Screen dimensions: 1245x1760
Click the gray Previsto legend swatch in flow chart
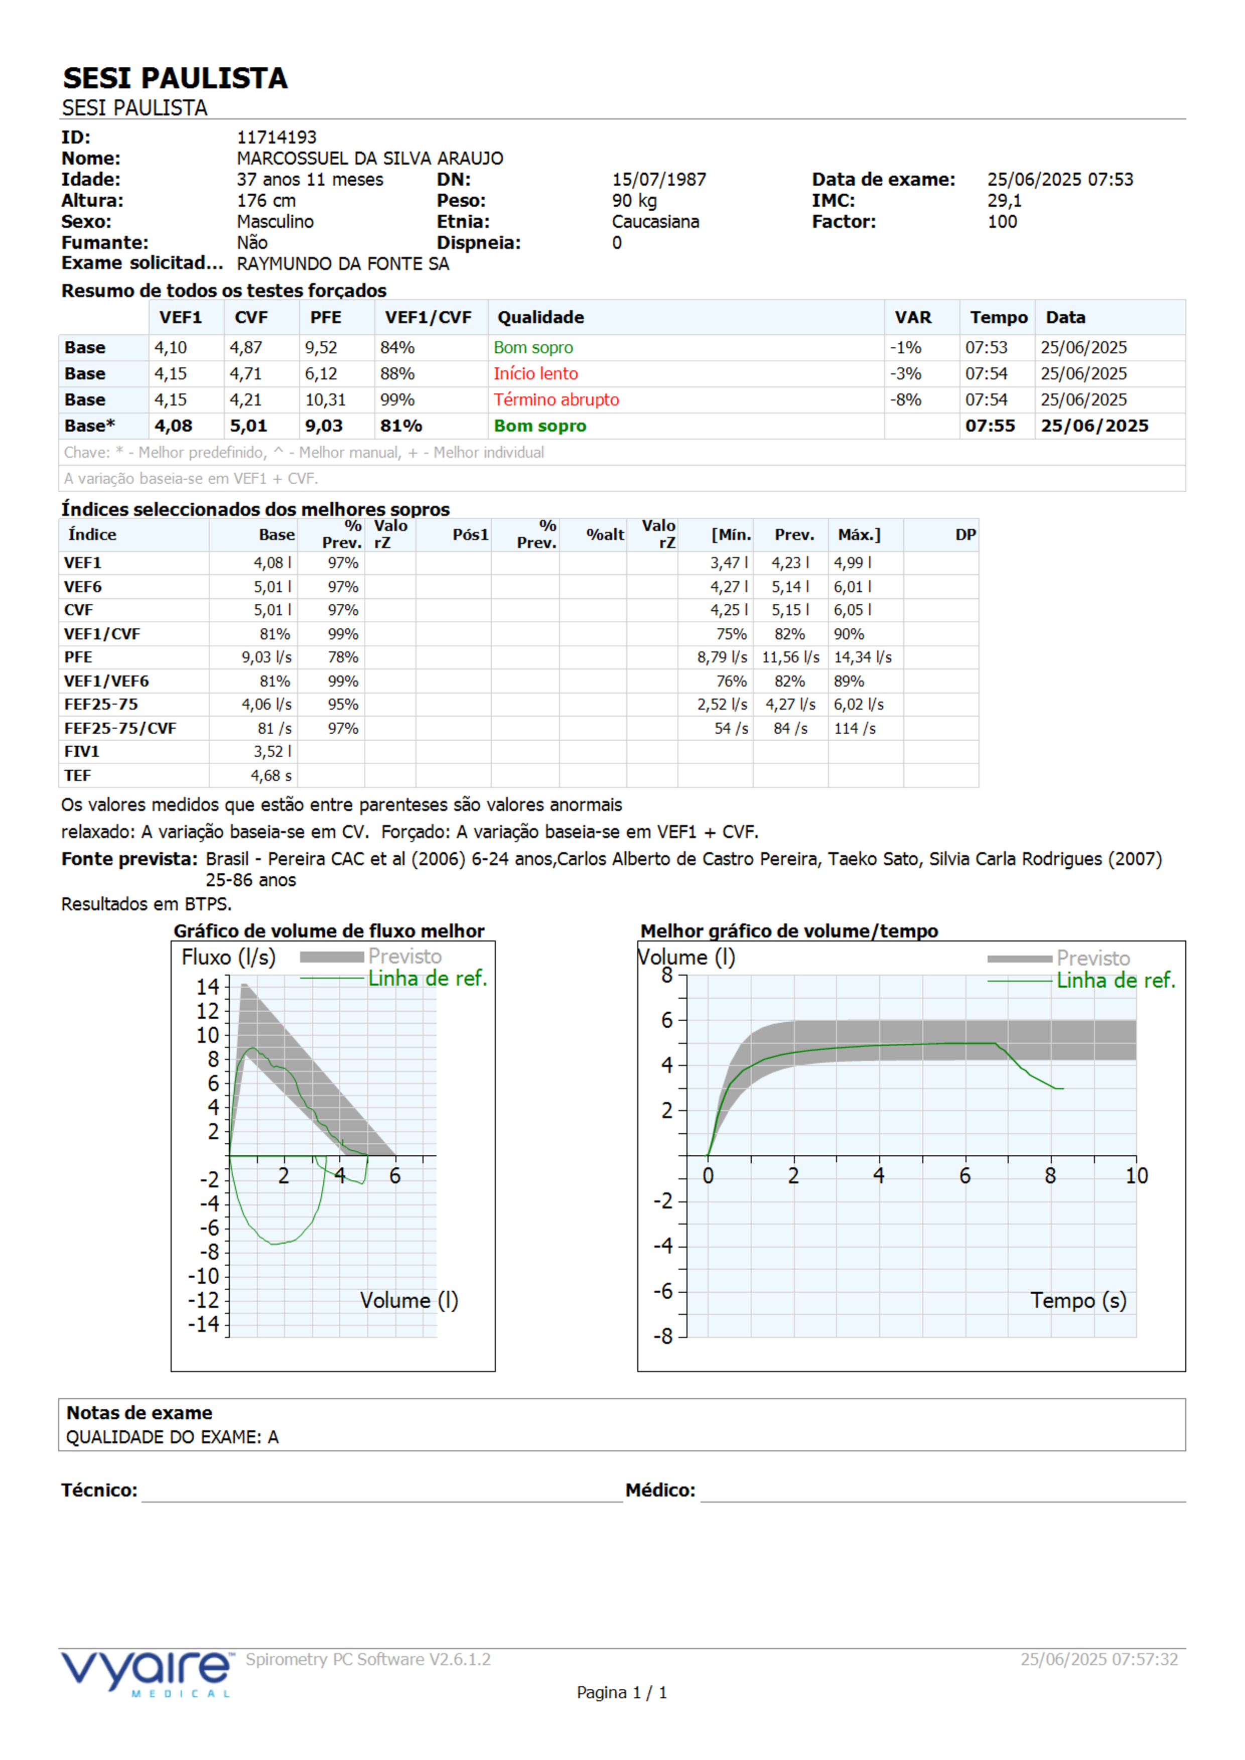[x=331, y=957]
